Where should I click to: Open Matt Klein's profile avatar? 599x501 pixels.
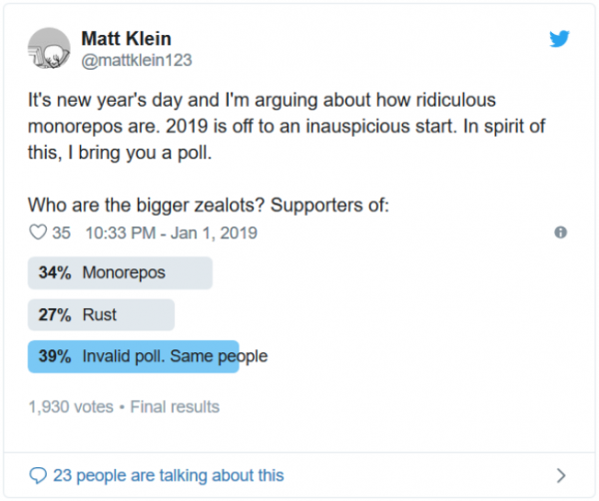point(50,49)
